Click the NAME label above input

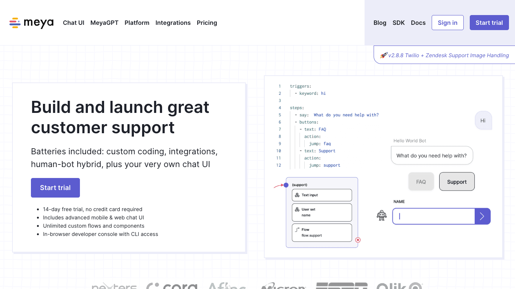[x=399, y=202]
